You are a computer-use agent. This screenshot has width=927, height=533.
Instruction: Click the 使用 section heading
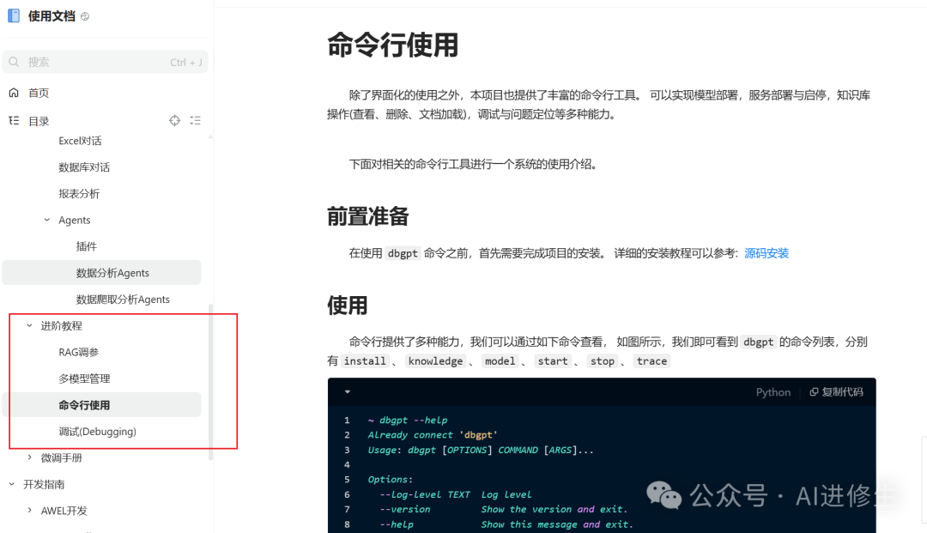347,306
